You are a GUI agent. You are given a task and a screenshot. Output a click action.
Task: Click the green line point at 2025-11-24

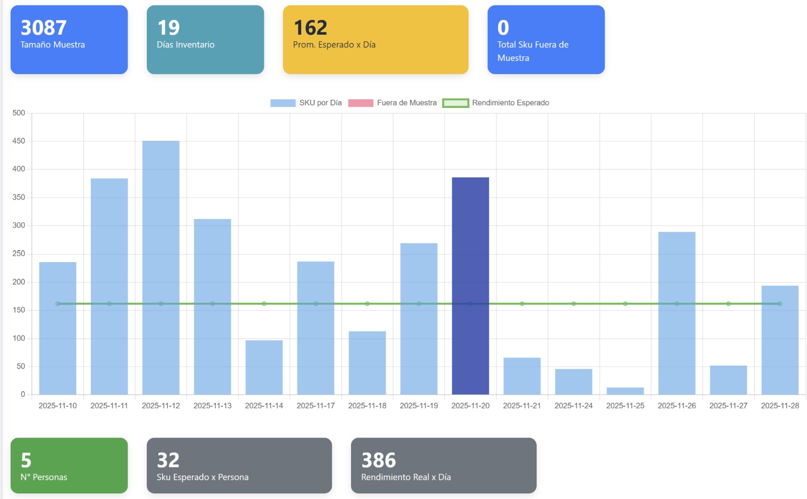pyautogui.click(x=573, y=304)
